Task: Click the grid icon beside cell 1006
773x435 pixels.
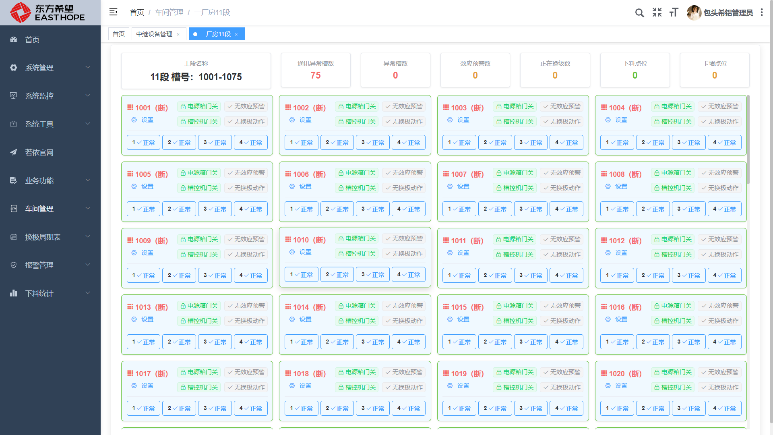Action: (288, 174)
